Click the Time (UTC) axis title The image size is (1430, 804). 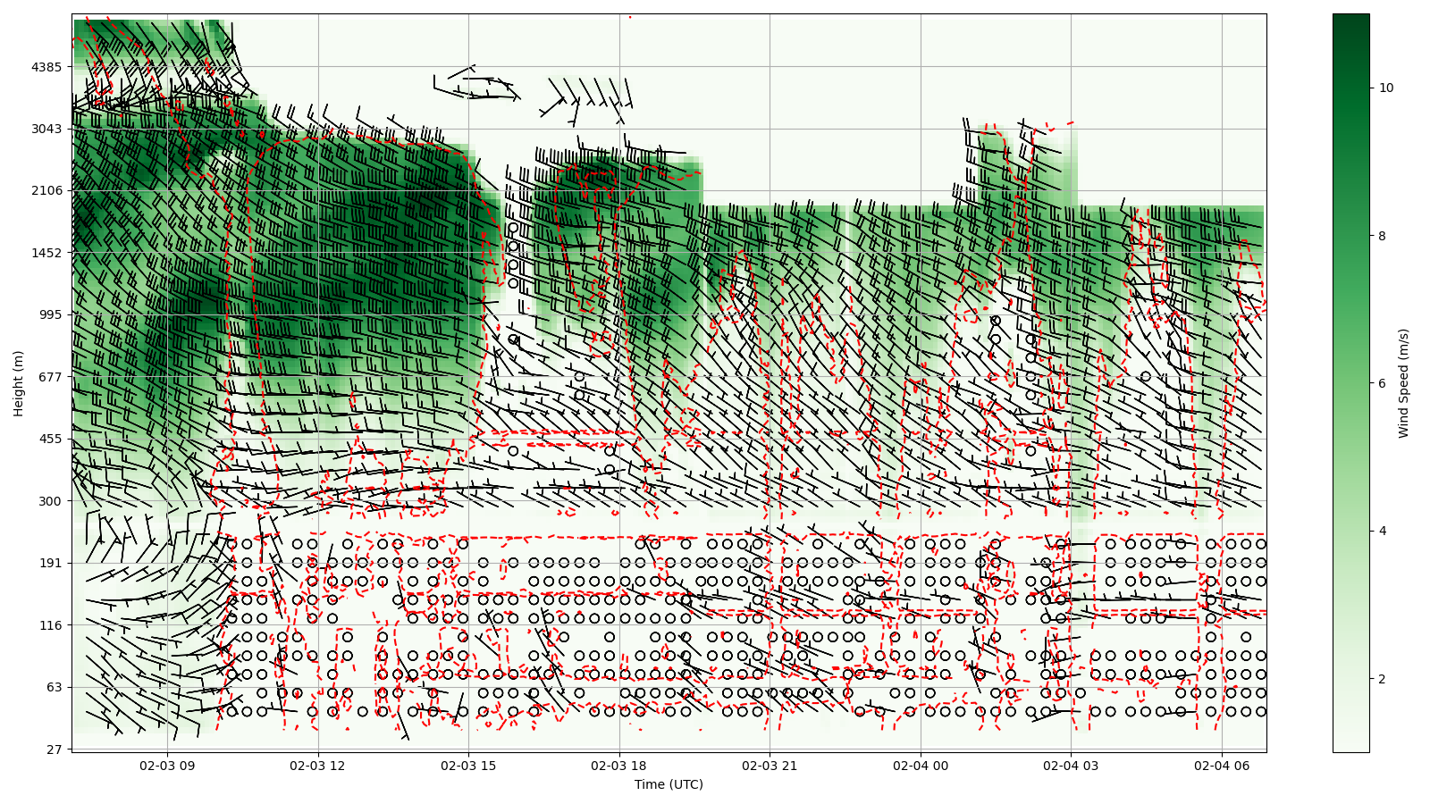(669, 785)
